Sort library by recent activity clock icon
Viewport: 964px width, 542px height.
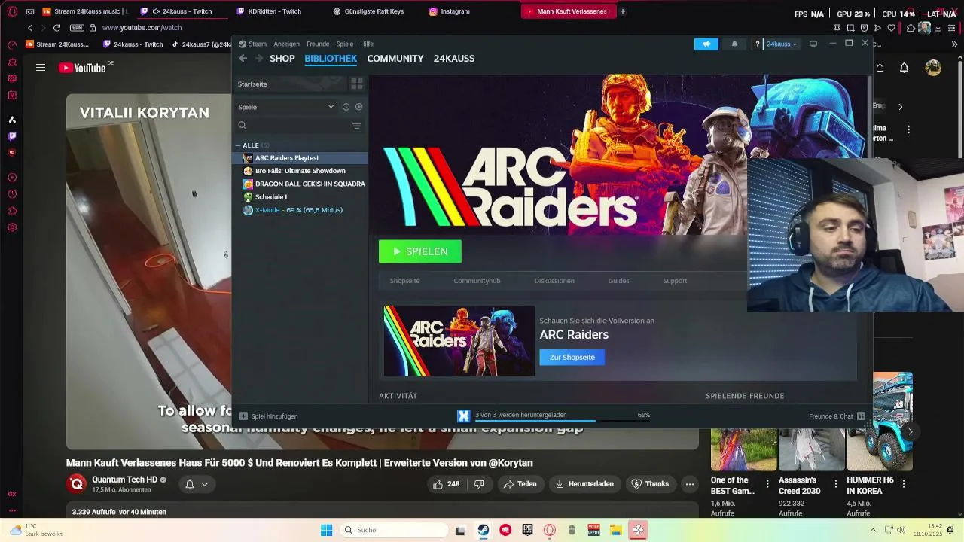click(346, 107)
